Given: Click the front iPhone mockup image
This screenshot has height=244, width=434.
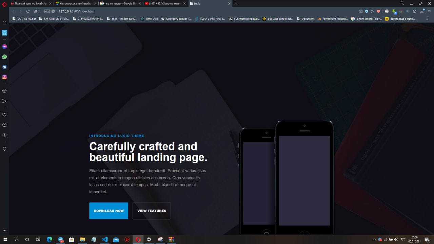Looking at the screenshot, I should point(304,178).
